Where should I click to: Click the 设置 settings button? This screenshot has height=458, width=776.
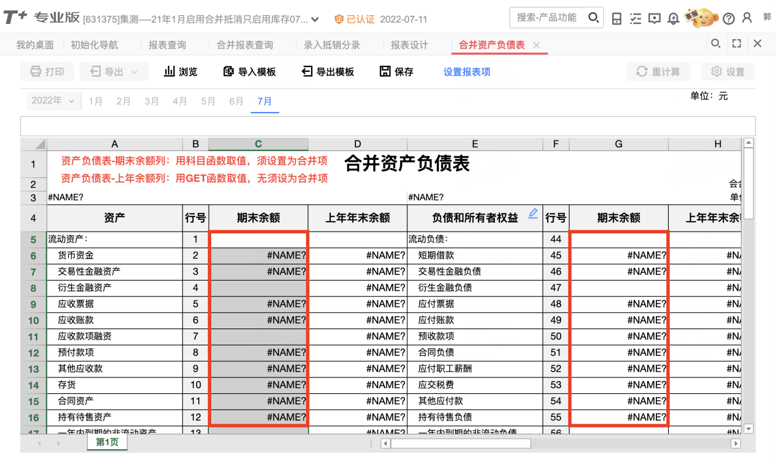tap(728, 72)
